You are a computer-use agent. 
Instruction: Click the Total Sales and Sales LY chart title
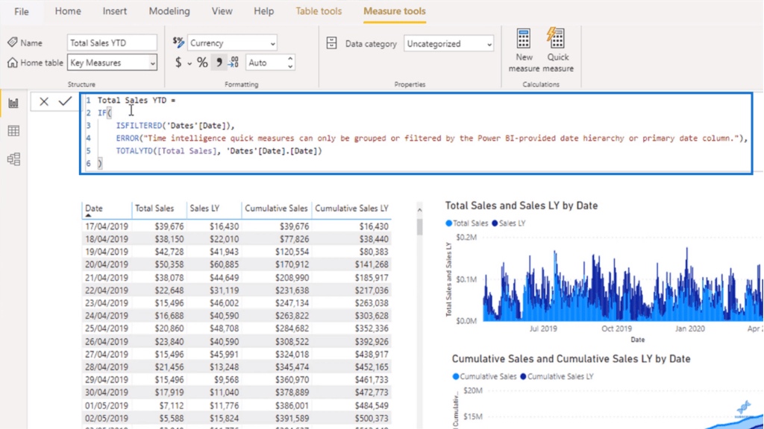tap(522, 206)
